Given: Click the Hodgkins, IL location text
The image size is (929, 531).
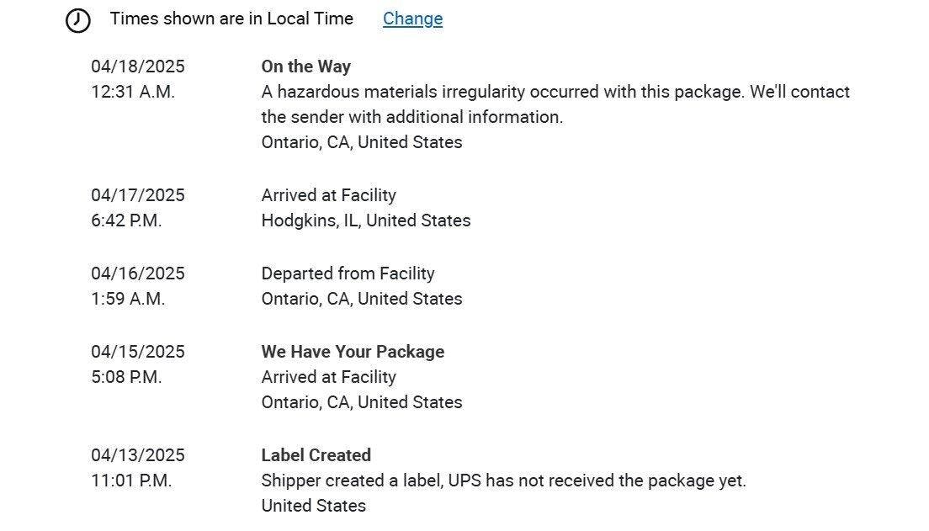Looking at the screenshot, I should (366, 220).
